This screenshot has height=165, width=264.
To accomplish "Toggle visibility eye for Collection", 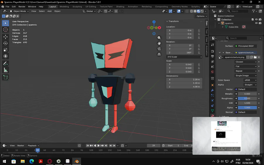I will click(x=256, y=20).
